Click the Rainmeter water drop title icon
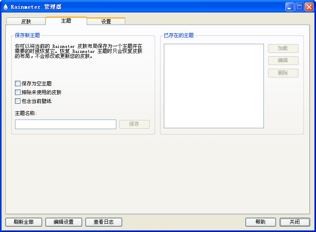316x232 pixels. 5,7
